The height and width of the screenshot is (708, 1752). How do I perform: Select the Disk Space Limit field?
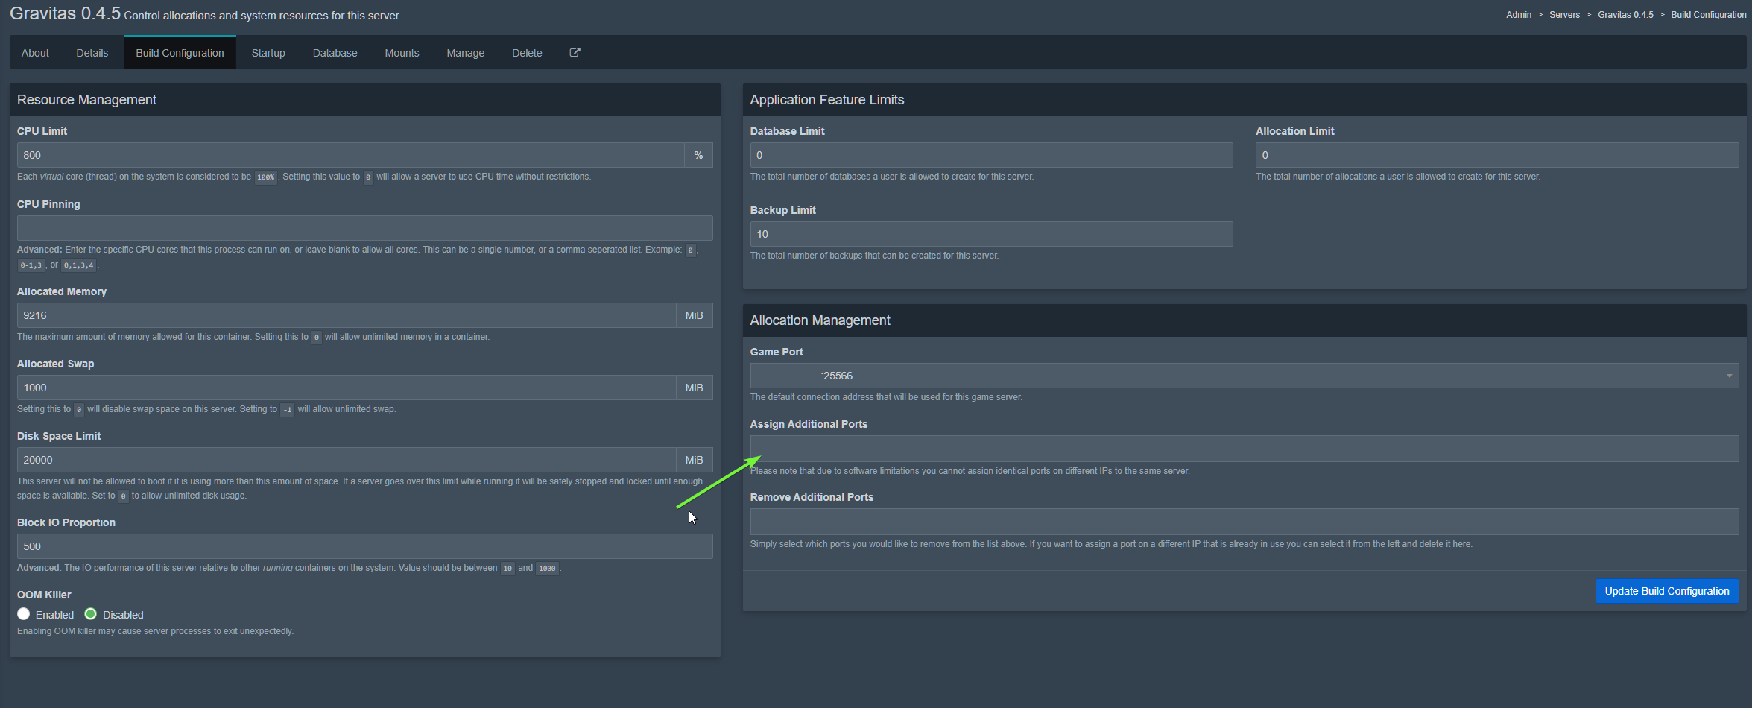[347, 460]
